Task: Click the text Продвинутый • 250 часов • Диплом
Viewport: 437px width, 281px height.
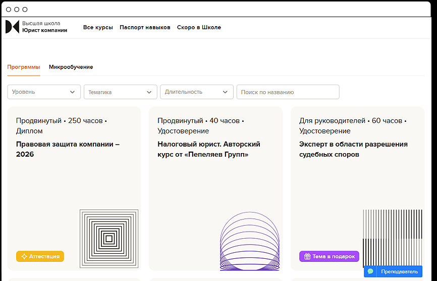Action: click(62, 126)
